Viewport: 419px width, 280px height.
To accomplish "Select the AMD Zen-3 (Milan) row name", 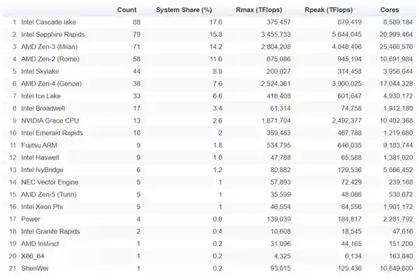I will pyautogui.click(x=50, y=47).
